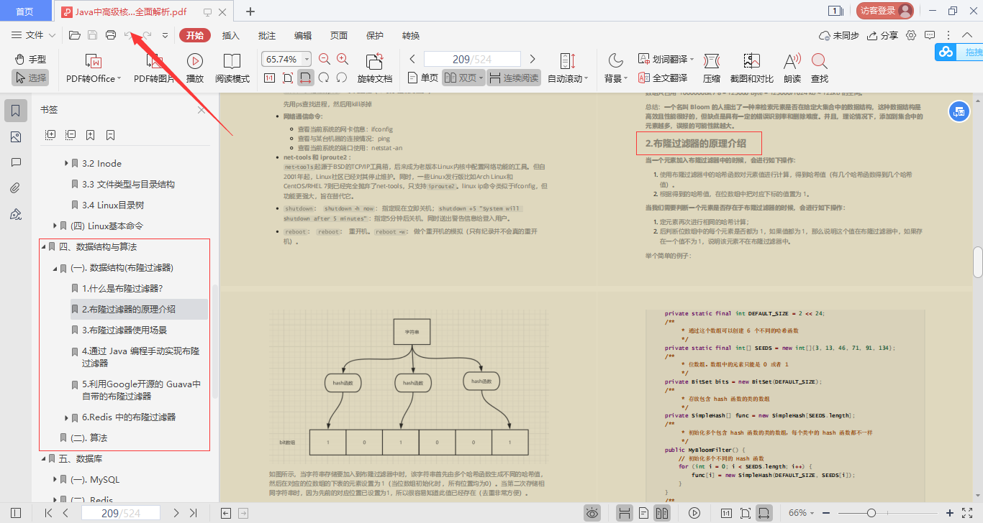Image resolution: width=983 pixels, height=523 pixels.
Task: Switch to the 批注 ribbon tab
Action: (x=267, y=35)
